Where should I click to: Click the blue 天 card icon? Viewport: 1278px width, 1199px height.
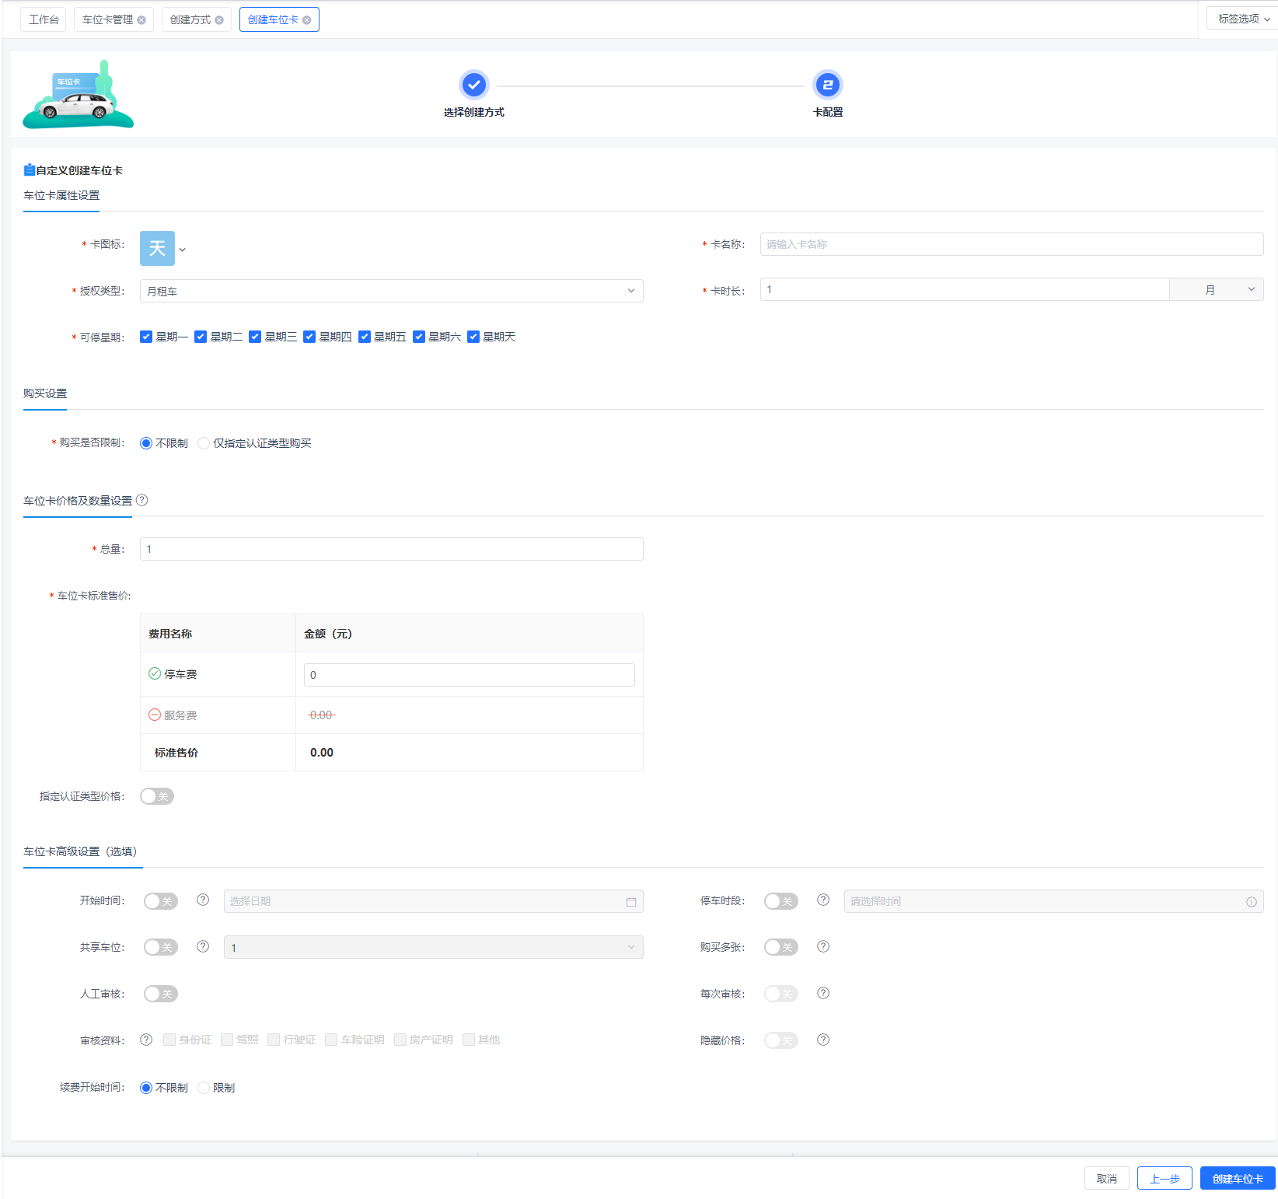click(157, 248)
